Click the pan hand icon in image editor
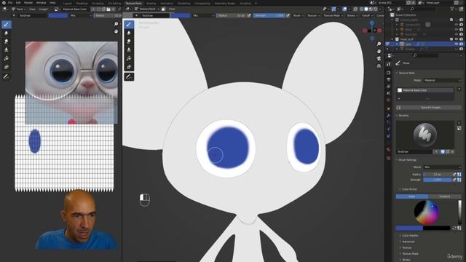The height and width of the screenshot is (262, 466). tap(116, 31)
